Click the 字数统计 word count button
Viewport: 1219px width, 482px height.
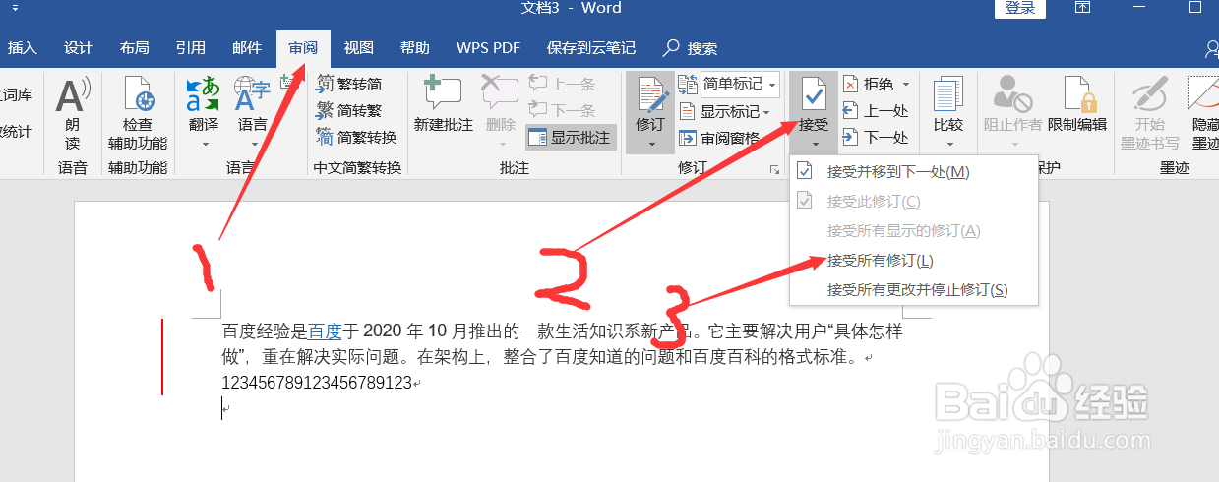(16, 131)
